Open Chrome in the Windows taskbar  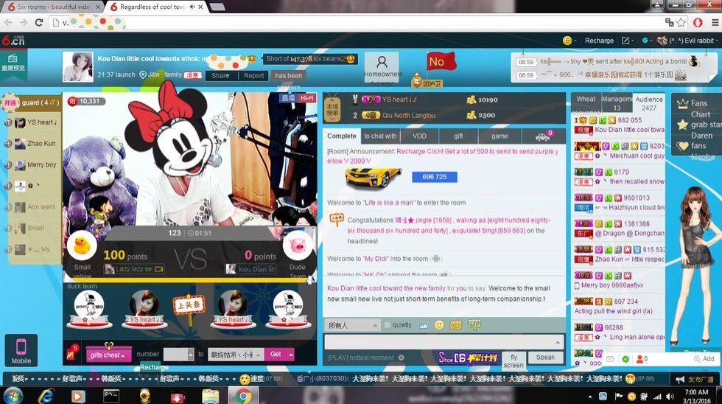(243, 395)
